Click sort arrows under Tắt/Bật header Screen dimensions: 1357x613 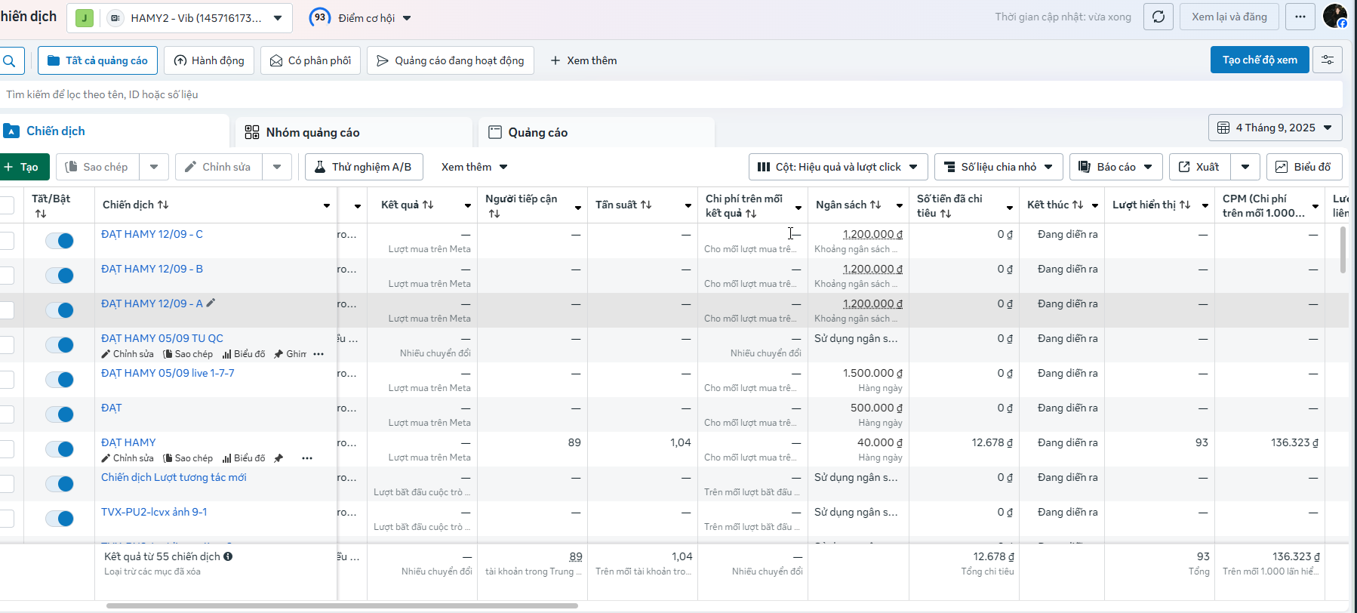[x=41, y=214]
